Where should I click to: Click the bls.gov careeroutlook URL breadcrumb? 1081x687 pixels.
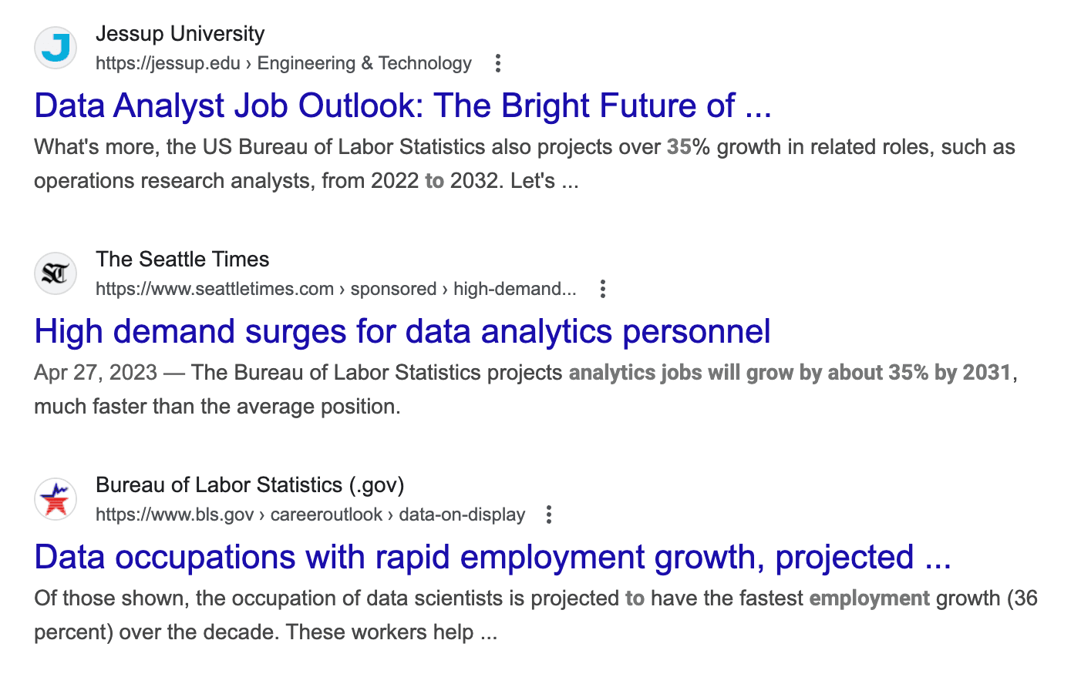click(310, 514)
